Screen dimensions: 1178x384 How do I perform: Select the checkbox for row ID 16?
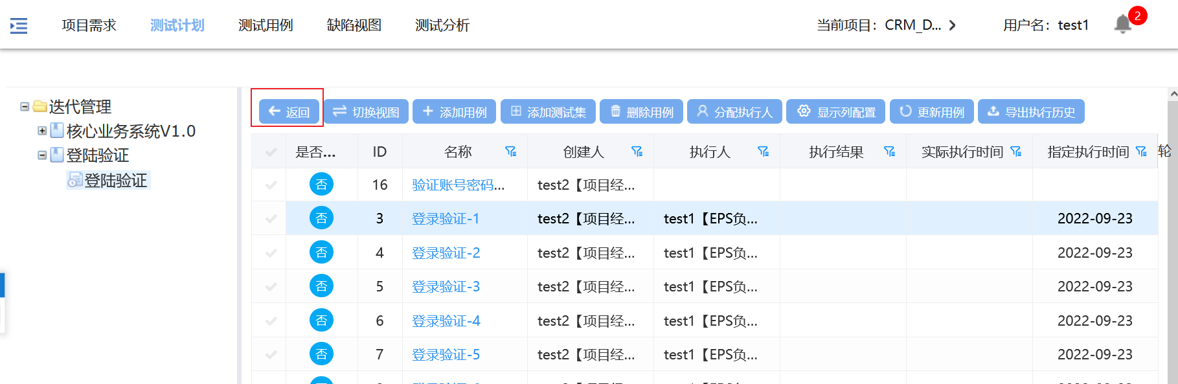point(271,185)
